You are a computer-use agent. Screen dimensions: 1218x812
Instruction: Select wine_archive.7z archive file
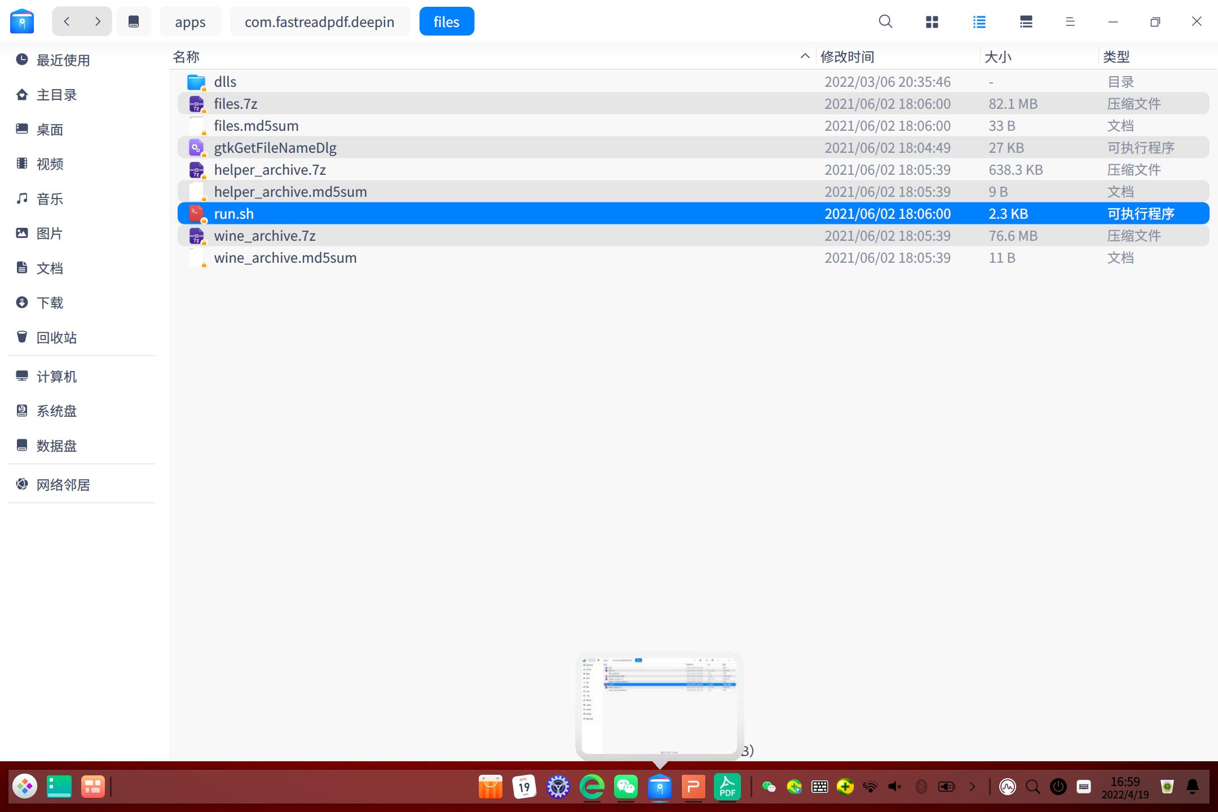264,236
